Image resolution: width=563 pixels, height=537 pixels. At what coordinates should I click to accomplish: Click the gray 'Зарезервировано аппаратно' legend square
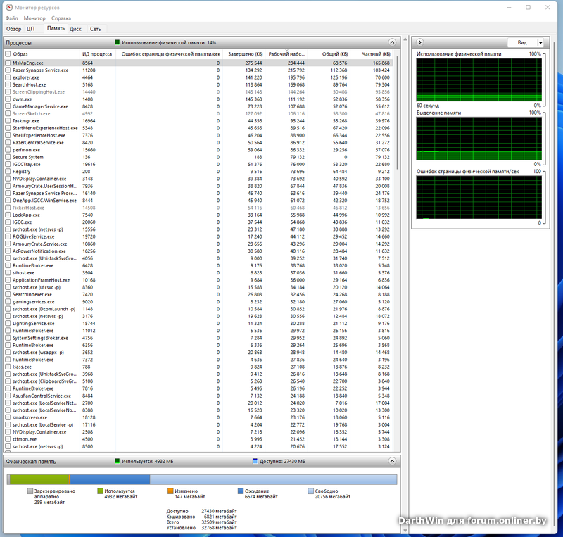point(30,491)
